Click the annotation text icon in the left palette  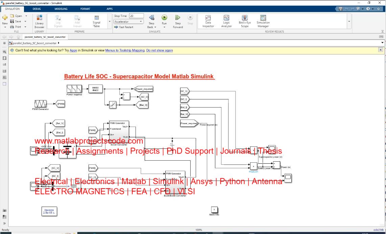[4, 71]
